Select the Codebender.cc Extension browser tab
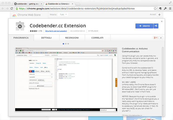Screen dimensions: 173x120 point(59,4)
